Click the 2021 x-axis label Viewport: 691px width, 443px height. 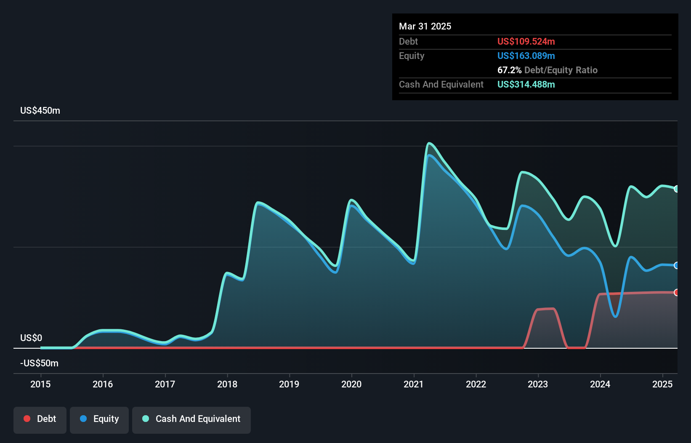point(414,384)
